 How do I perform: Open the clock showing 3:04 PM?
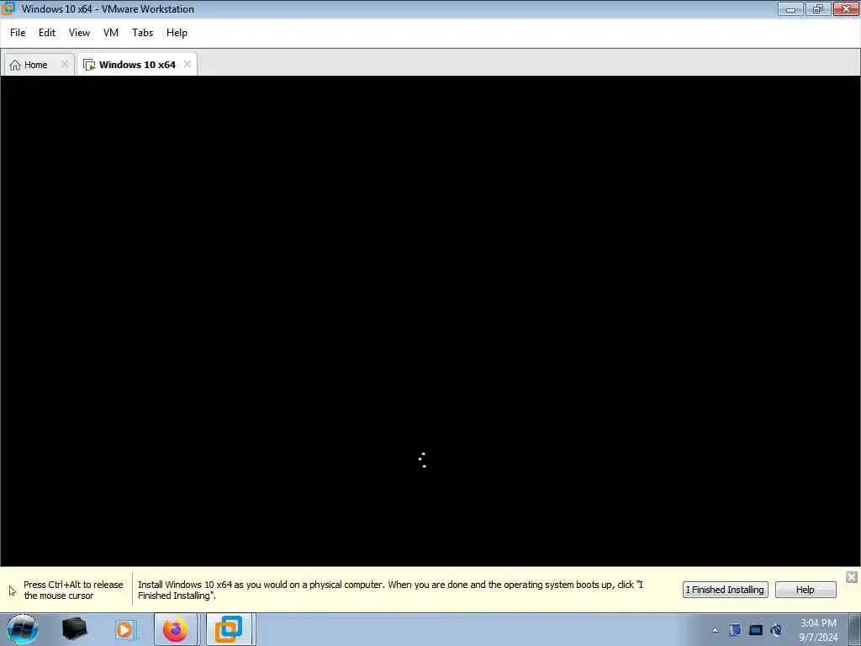coord(818,630)
